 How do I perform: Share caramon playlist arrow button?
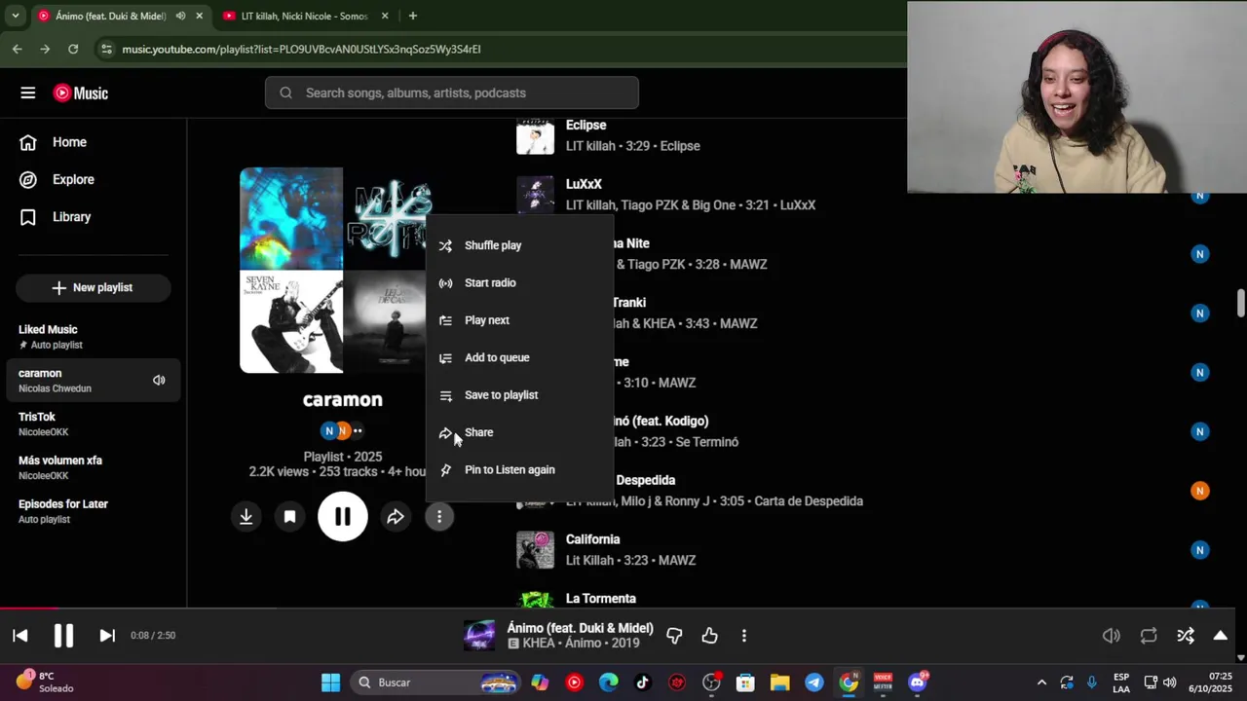tap(396, 517)
